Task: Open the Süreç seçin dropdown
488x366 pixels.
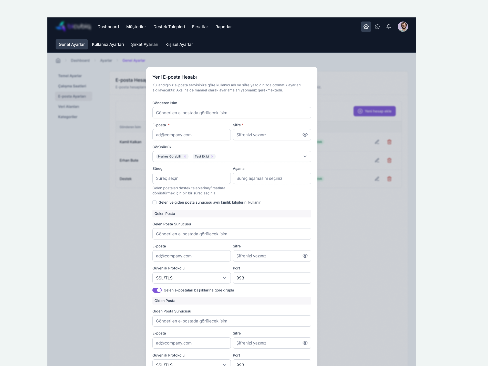Action: pos(192,178)
